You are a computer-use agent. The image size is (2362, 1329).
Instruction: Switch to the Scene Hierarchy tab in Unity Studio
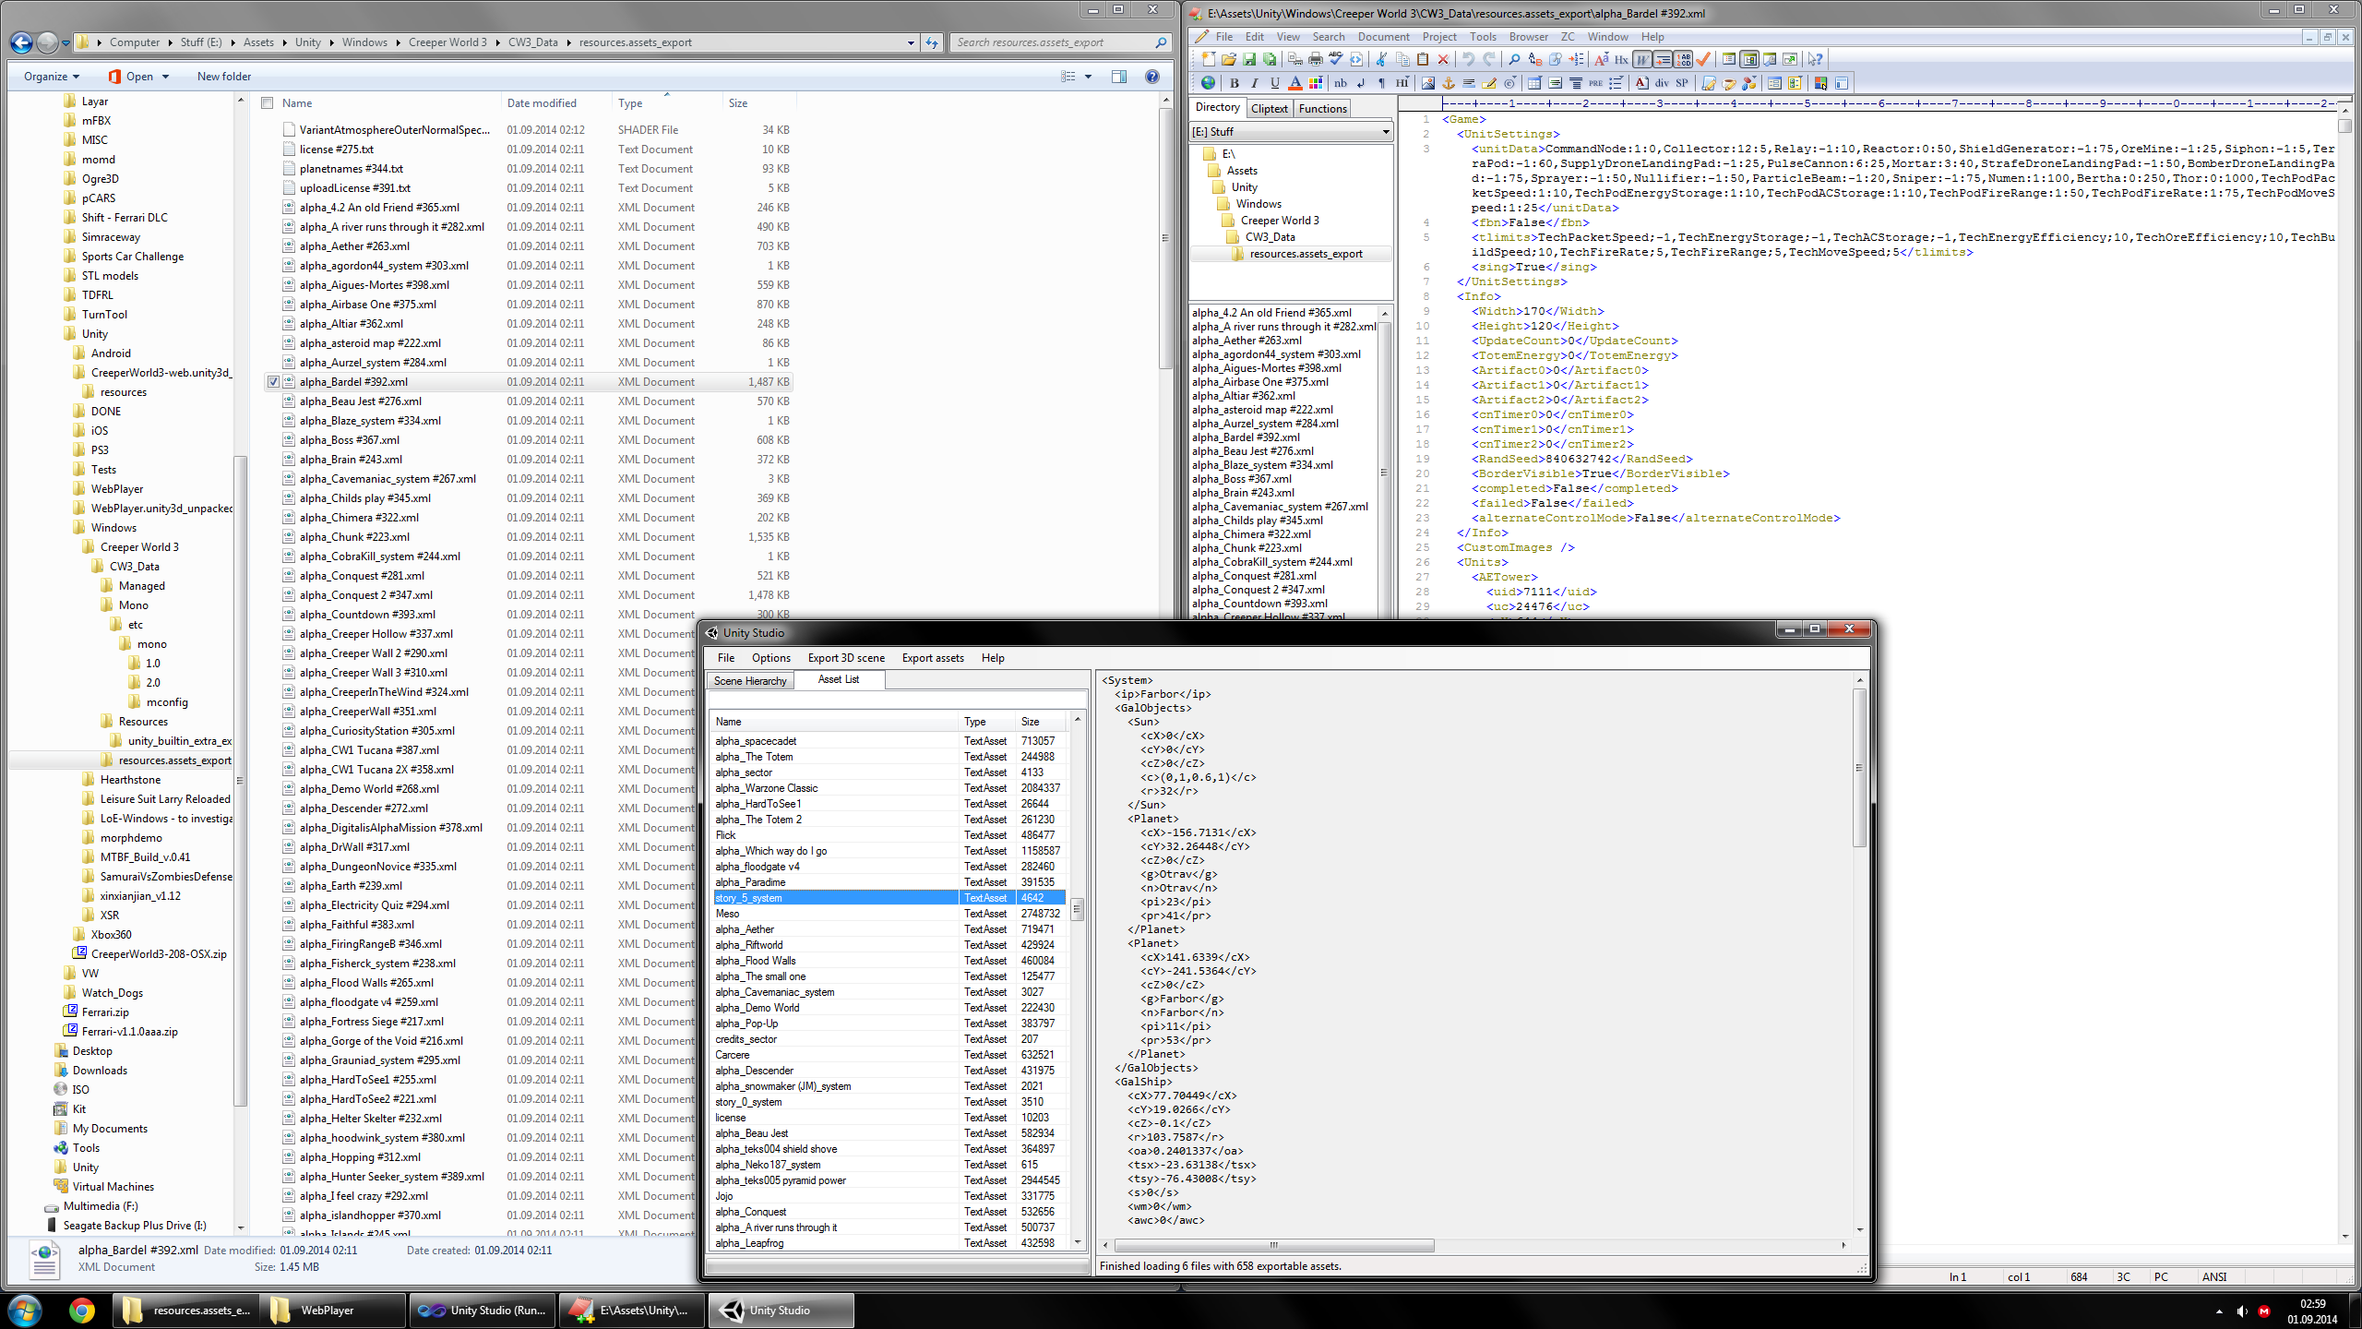pos(749,680)
